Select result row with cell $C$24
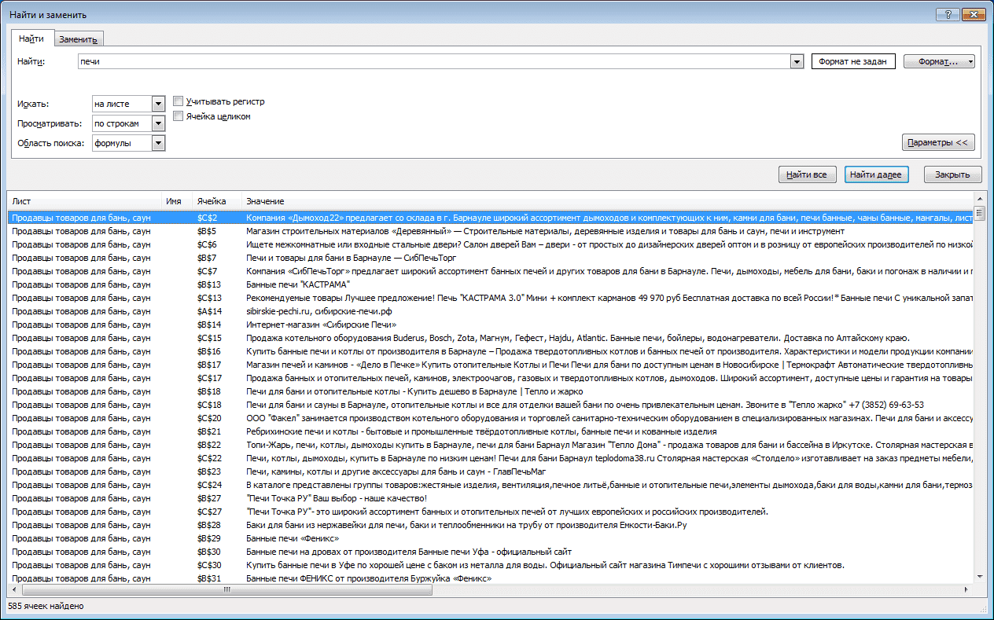 491,485
